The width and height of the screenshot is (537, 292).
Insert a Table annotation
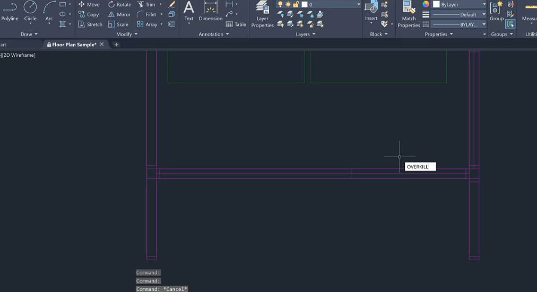(x=236, y=24)
